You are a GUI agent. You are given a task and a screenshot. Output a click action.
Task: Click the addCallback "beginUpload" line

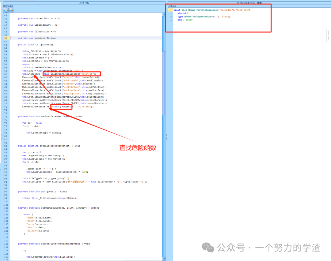[64, 94]
